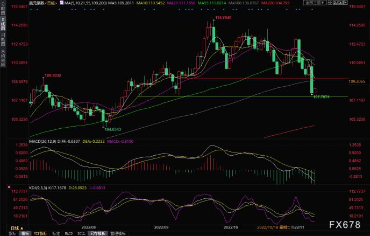Click the 109.3032 peak label
370x236 pixels.
click(53, 75)
